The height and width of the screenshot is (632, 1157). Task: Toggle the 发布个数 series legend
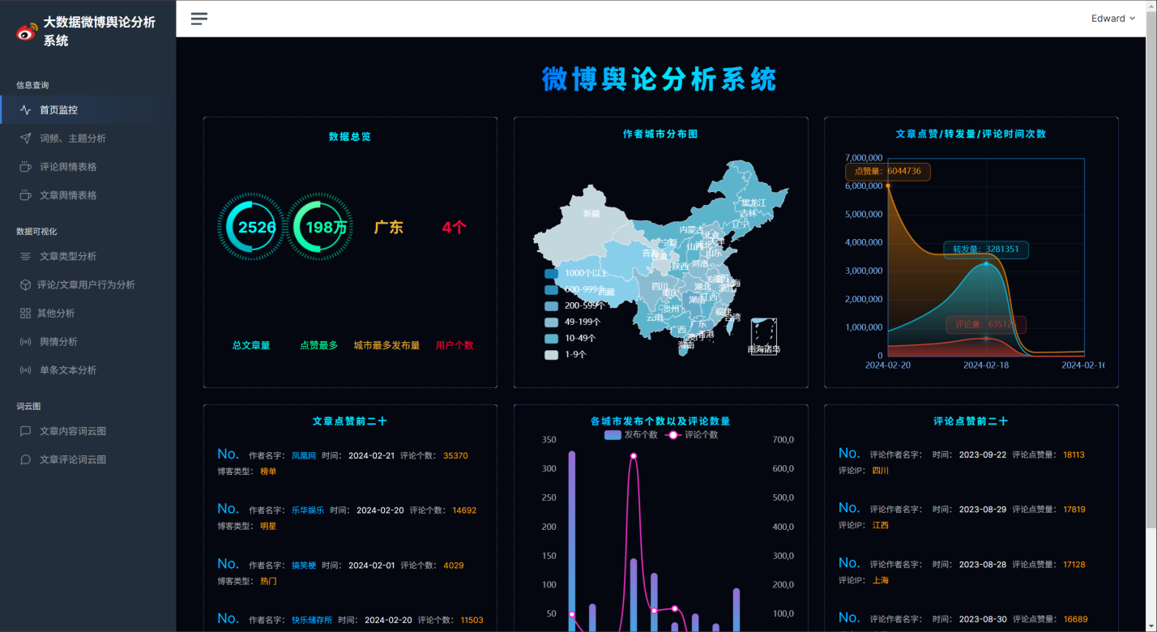(x=631, y=434)
